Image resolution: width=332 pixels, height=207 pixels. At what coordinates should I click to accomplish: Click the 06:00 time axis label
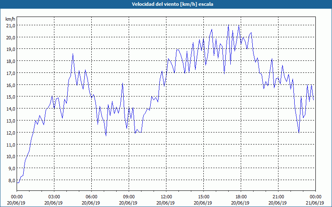(91, 197)
